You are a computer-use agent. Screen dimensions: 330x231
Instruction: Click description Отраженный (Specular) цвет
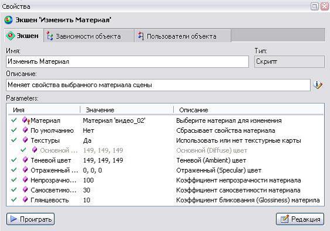(219, 170)
